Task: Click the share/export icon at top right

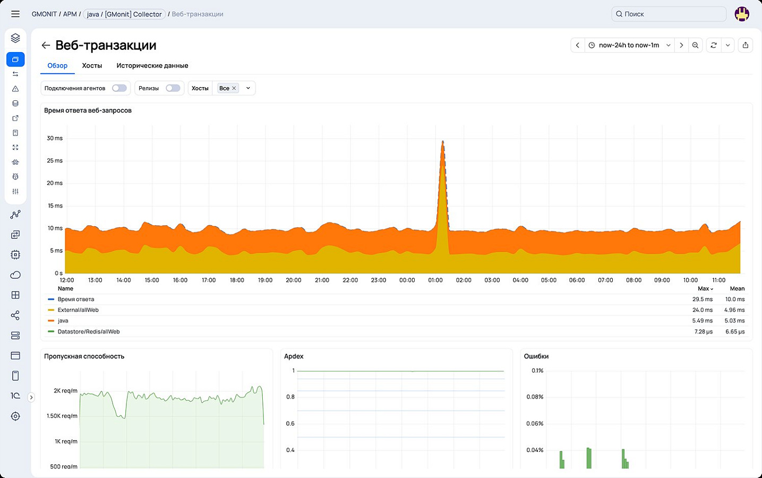Action: (746, 45)
